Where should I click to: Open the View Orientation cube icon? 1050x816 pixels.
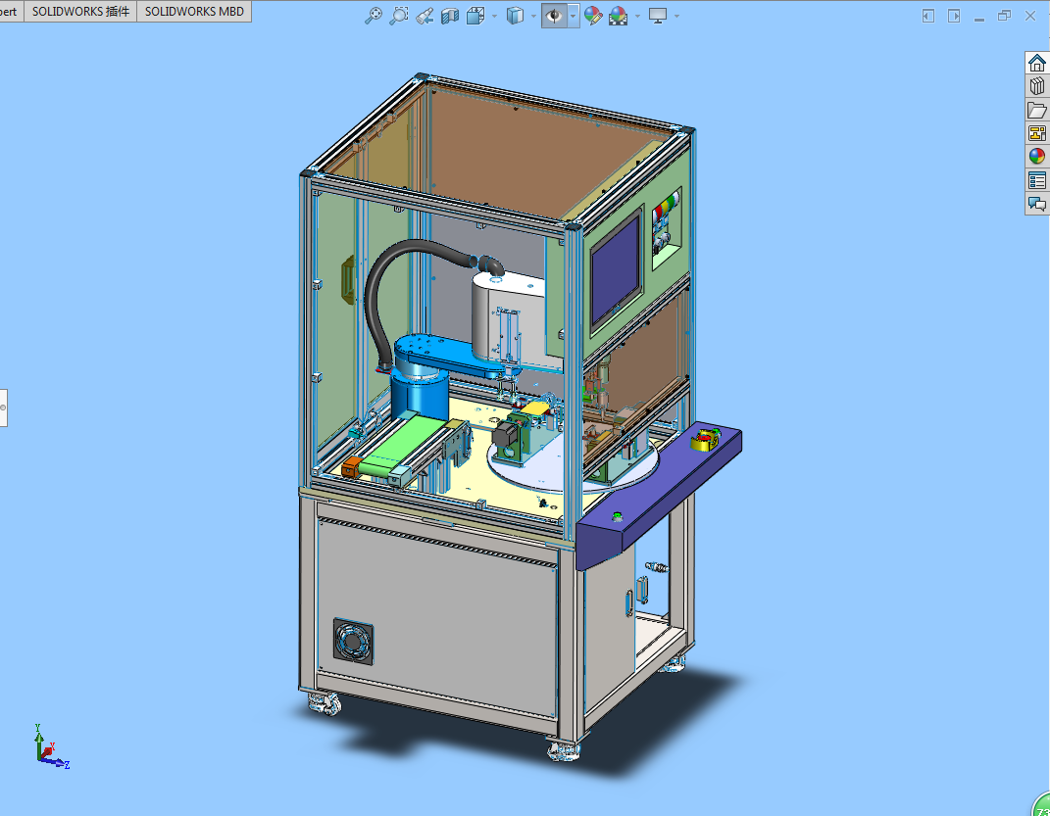point(475,16)
